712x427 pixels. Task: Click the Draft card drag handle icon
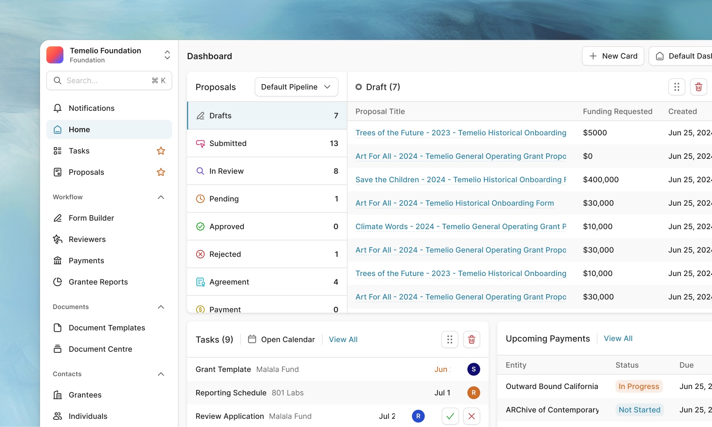point(676,87)
